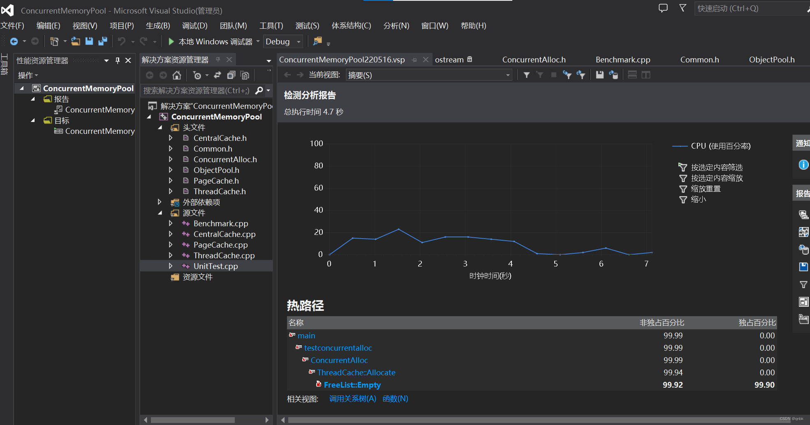Viewport: 810px width, 425px height.
Task: Click the ThreadCache::Allocate link
Action: (x=356, y=372)
